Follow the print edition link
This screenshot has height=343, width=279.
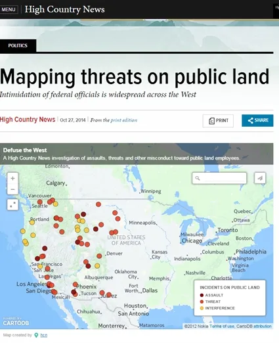click(x=124, y=120)
